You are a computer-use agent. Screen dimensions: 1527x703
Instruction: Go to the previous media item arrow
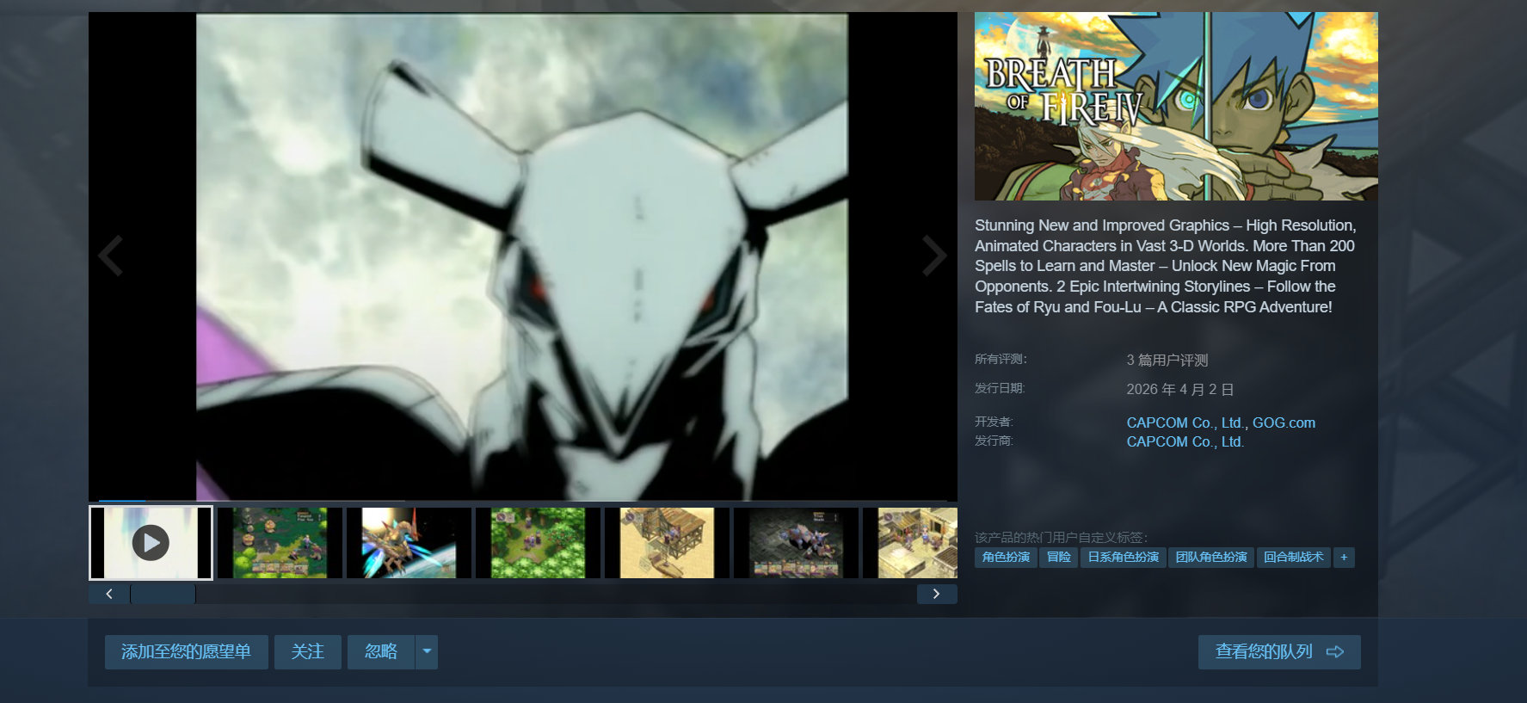click(x=110, y=256)
